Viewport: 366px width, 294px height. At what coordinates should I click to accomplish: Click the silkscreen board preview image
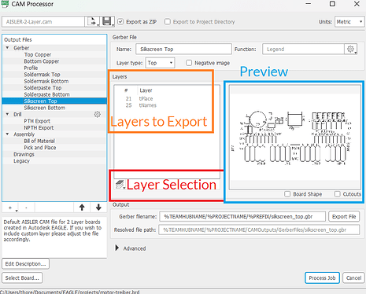pyautogui.click(x=295, y=138)
